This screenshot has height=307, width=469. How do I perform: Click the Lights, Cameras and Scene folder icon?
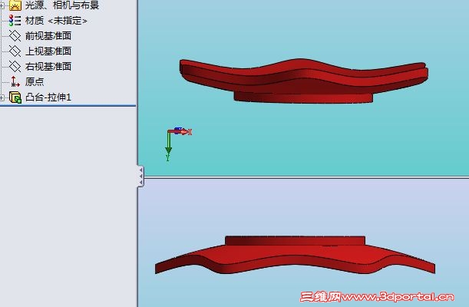tap(15, 5)
